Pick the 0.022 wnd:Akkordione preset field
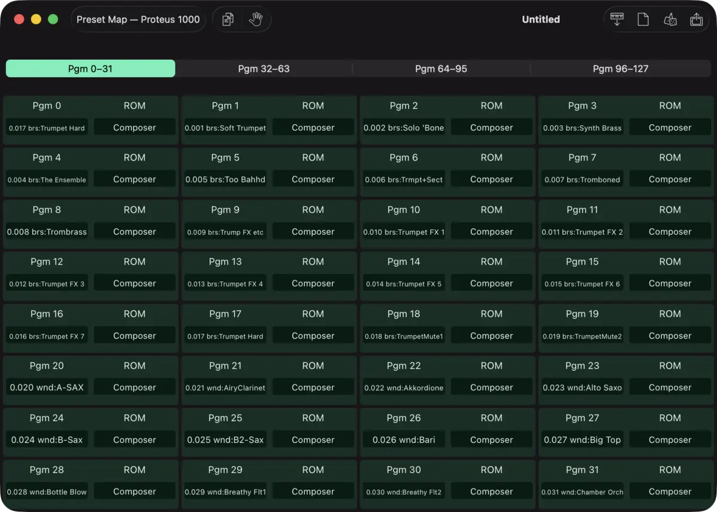Image resolution: width=717 pixels, height=512 pixels. 404,388
